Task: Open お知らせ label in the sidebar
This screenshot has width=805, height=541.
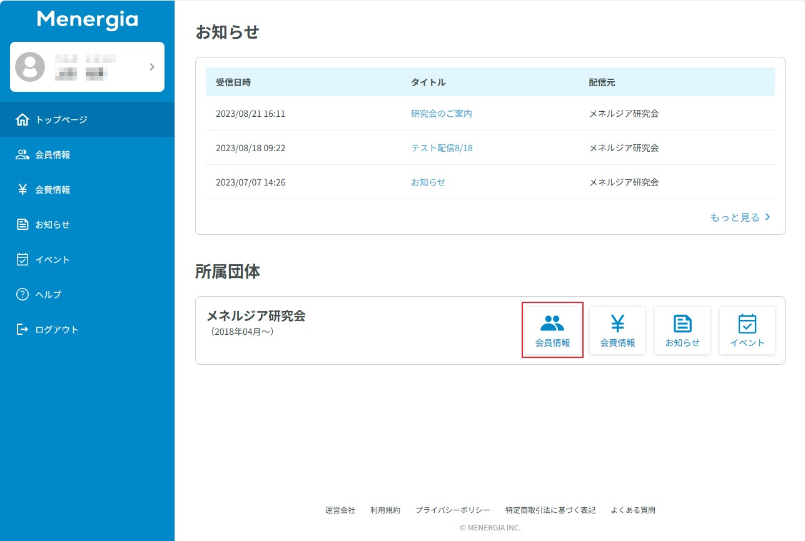Action: [x=53, y=224]
